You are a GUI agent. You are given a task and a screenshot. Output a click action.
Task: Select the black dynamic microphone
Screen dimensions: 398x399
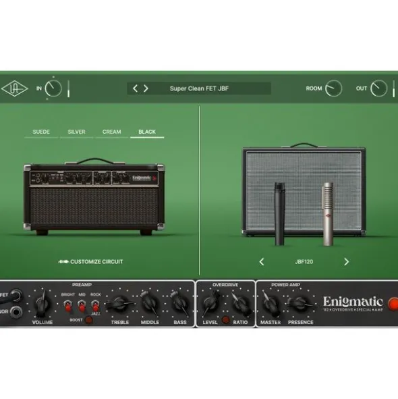[x=279, y=214]
